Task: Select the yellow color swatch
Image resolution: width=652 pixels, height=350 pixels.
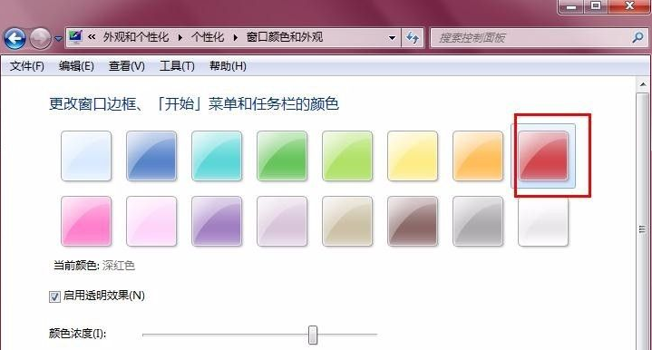Action: 413,156
